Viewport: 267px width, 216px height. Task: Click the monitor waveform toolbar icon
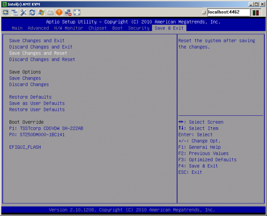tap(6, 12)
